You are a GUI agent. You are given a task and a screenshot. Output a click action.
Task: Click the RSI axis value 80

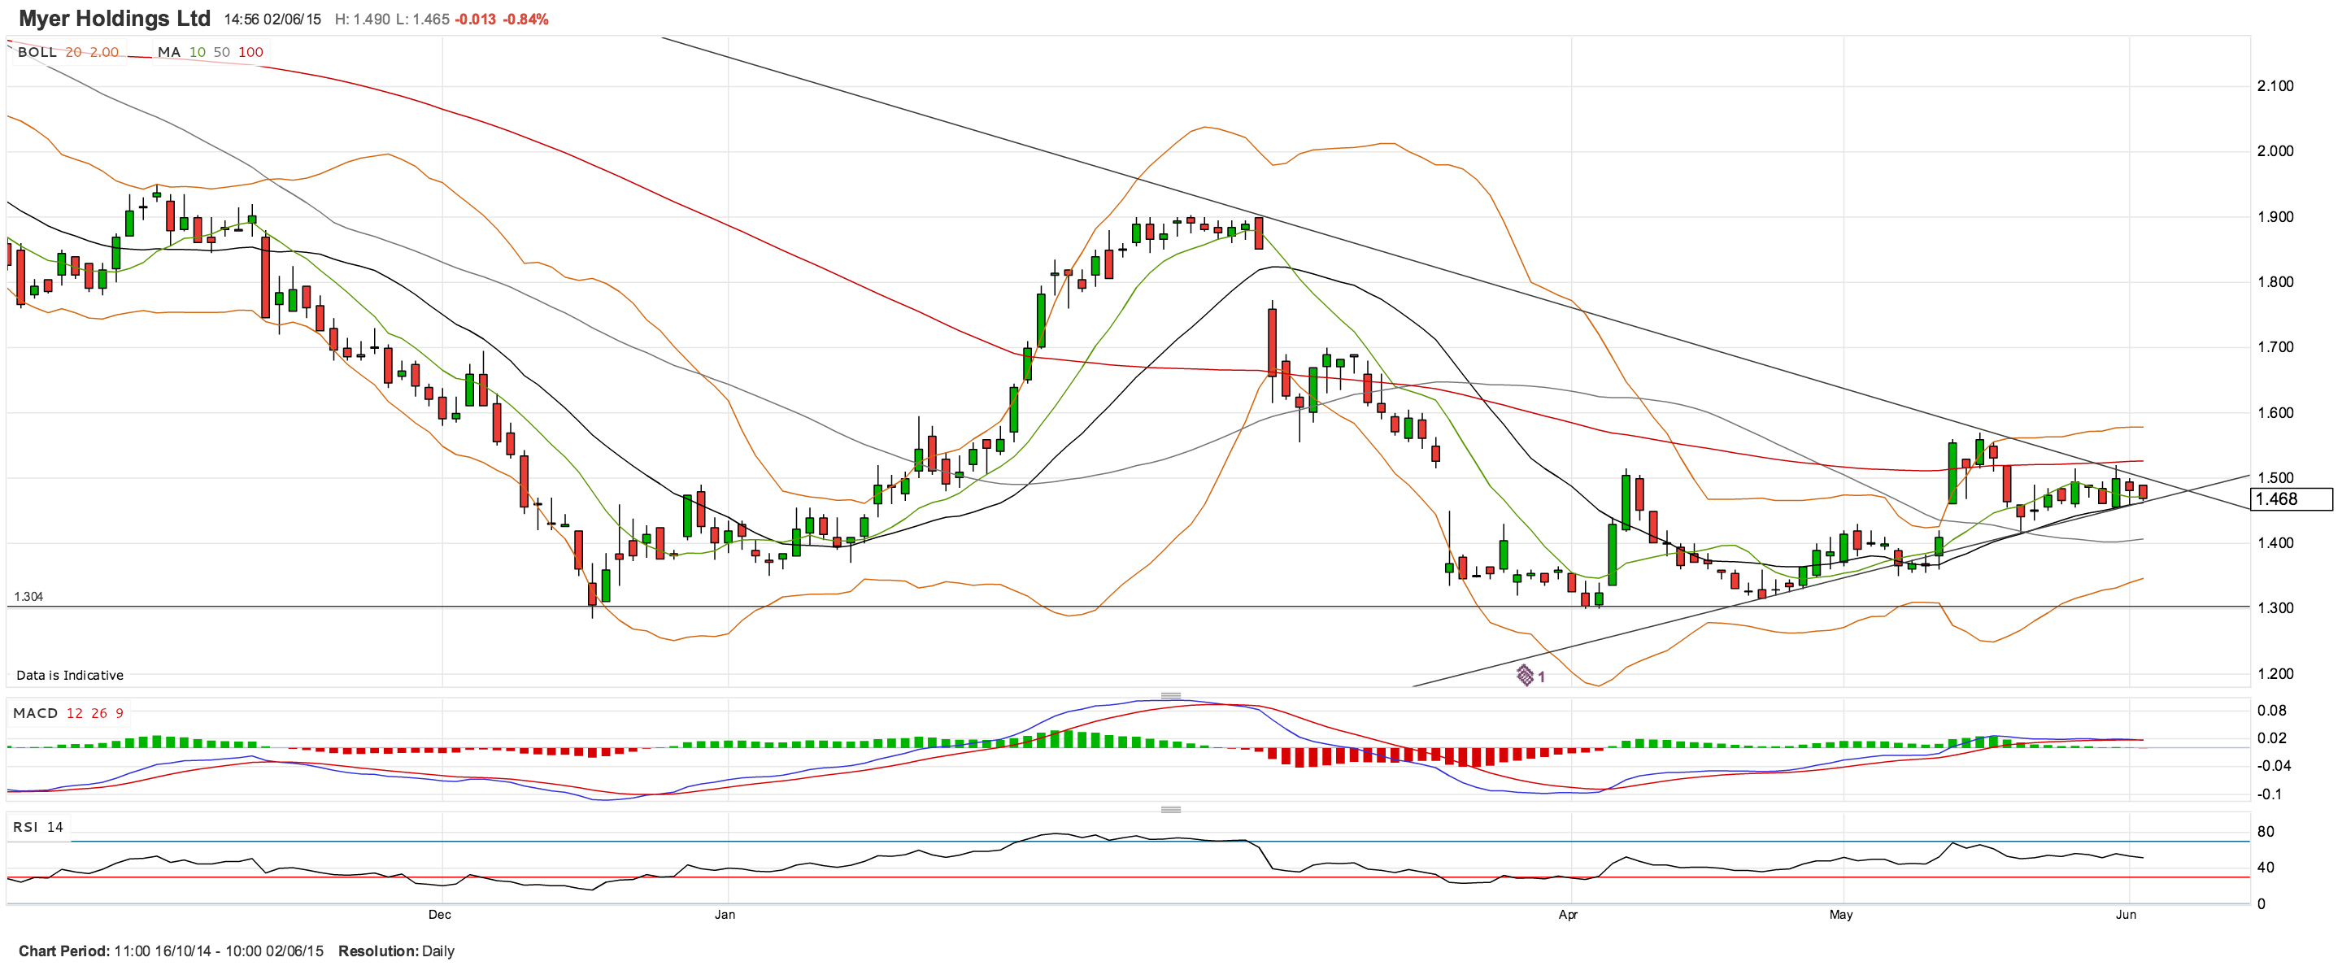pyautogui.click(x=2266, y=832)
